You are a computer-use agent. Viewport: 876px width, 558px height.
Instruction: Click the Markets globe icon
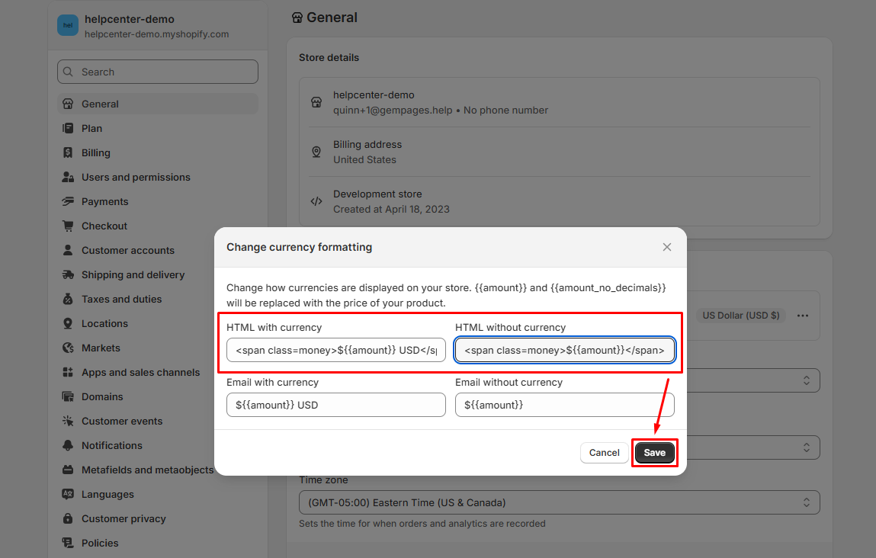coord(67,348)
